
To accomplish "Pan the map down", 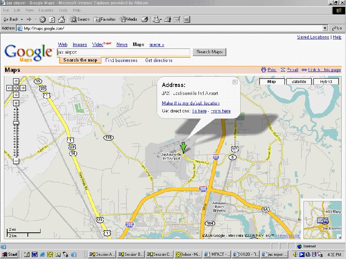I will tap(16, 95).
